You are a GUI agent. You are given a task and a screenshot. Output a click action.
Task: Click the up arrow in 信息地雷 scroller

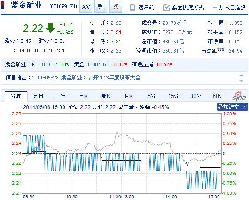click(x=241, y=75)
